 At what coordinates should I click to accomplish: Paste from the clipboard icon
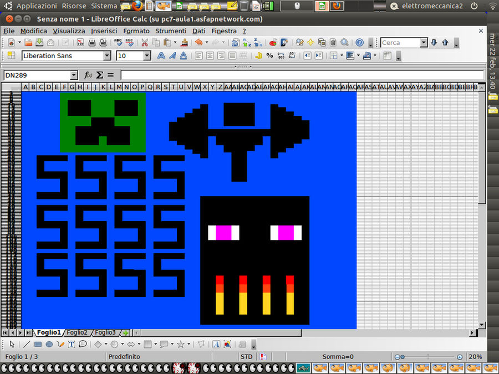click(167, 42)
